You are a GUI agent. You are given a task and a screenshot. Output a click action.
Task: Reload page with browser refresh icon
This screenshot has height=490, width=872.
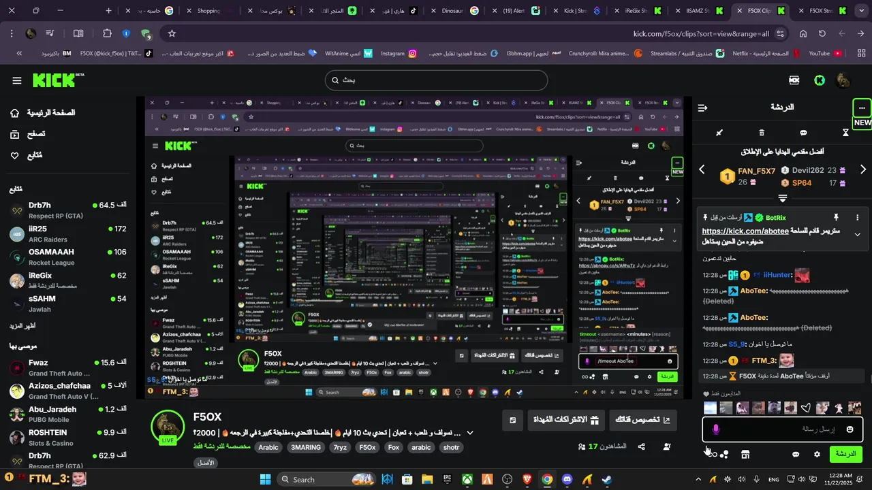point(822,33)
